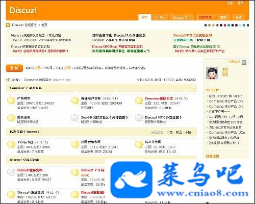Click 注册 under the sidebar avatar
Viewport: 255px width, 204px height.
coord(225,70)
